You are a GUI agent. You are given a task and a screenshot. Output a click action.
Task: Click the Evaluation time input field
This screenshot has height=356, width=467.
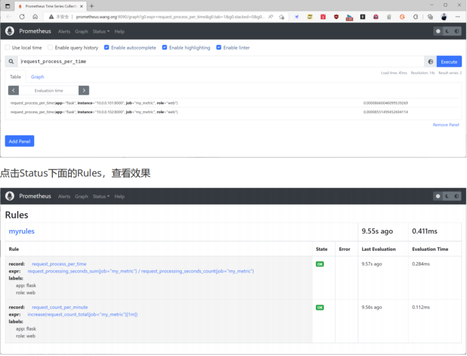[48, 91]
